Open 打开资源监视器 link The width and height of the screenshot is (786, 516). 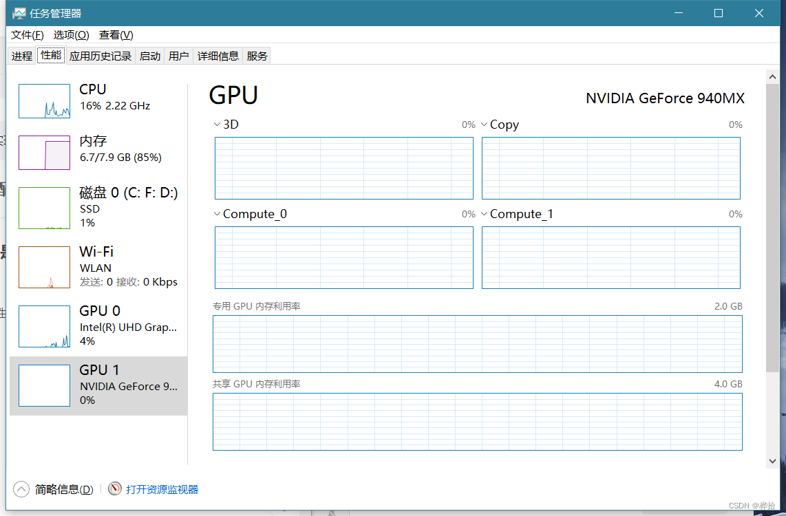point(163,488)
